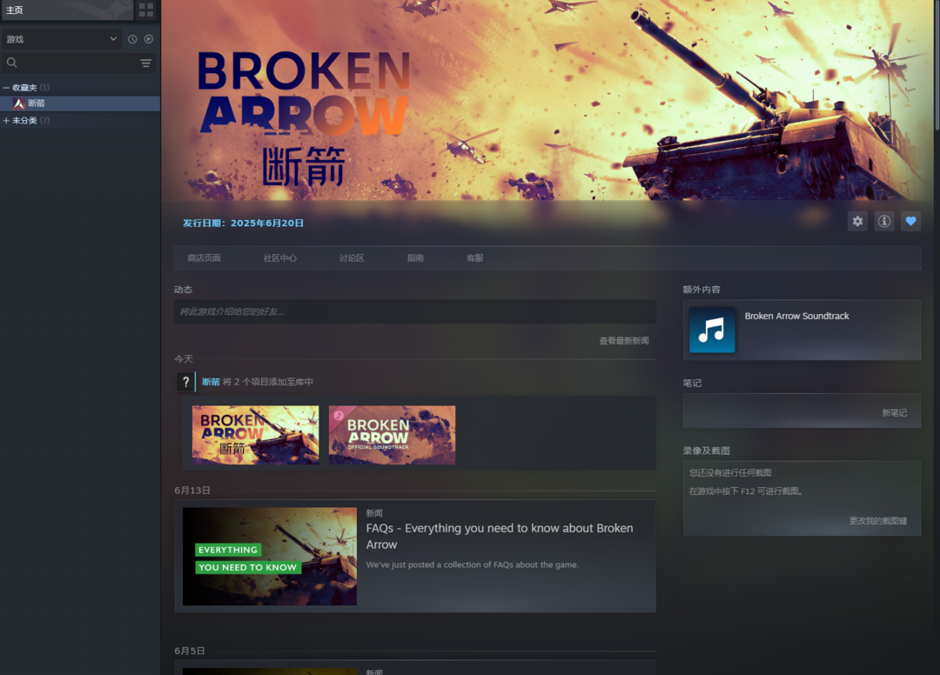
Task: Open the 指南 tab
Action: pos(415,258)
